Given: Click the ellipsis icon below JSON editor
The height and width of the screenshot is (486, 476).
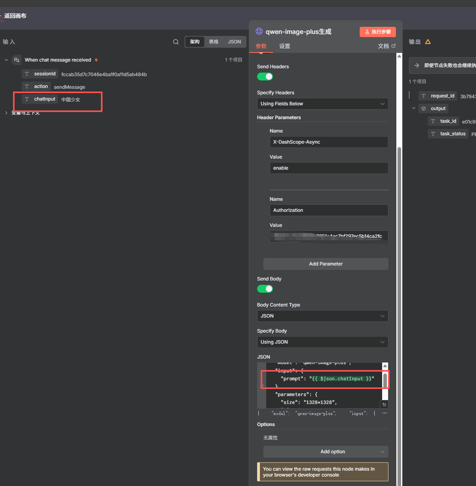Looking at the screenshot, I should coord(385,413).
